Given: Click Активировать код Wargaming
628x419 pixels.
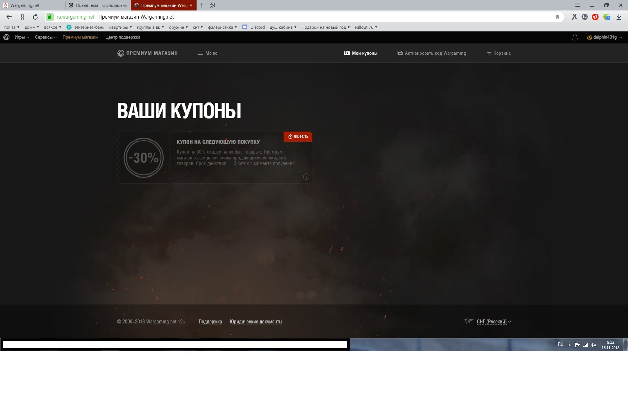Looking at the screenshot, I should 431,53.
